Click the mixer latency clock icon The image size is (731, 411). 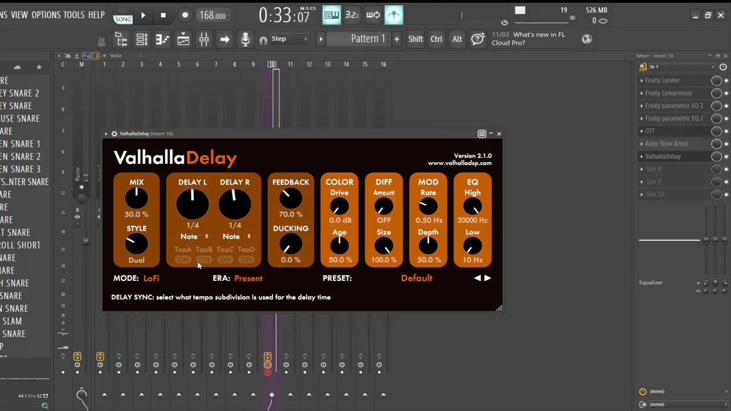723,67
